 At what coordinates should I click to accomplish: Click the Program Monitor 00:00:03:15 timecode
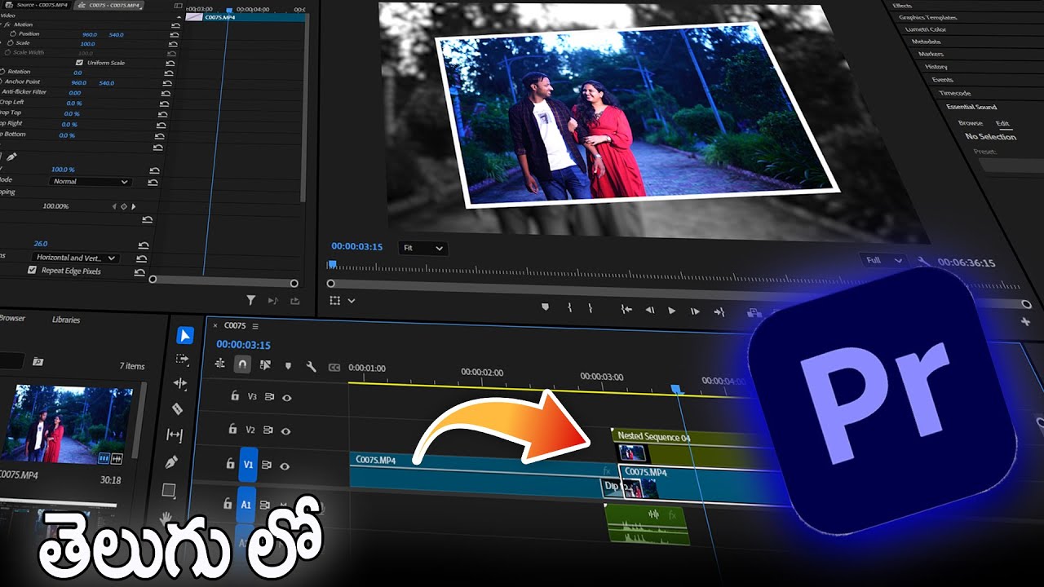tap(356, 246)
